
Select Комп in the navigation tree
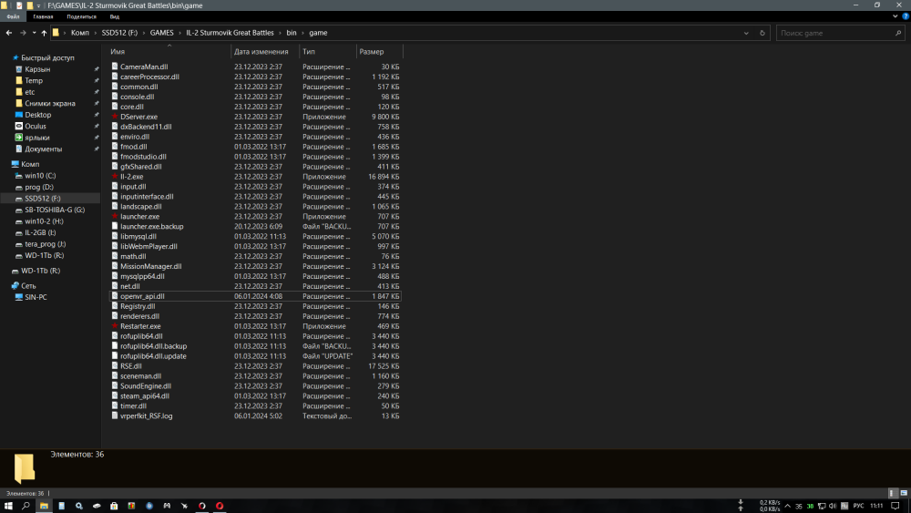(30, 164)
